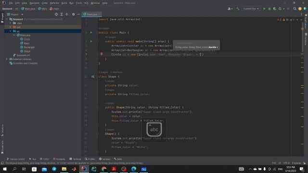The width and height of the screenshot is (308, 173).
Task: Click the run gutter arrow beside class Main
Action: coord(91,32)
